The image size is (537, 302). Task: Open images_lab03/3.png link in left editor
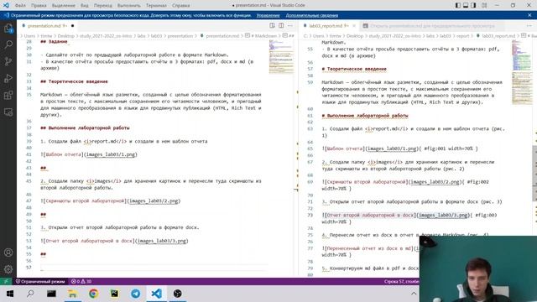[x=162, y=241]
